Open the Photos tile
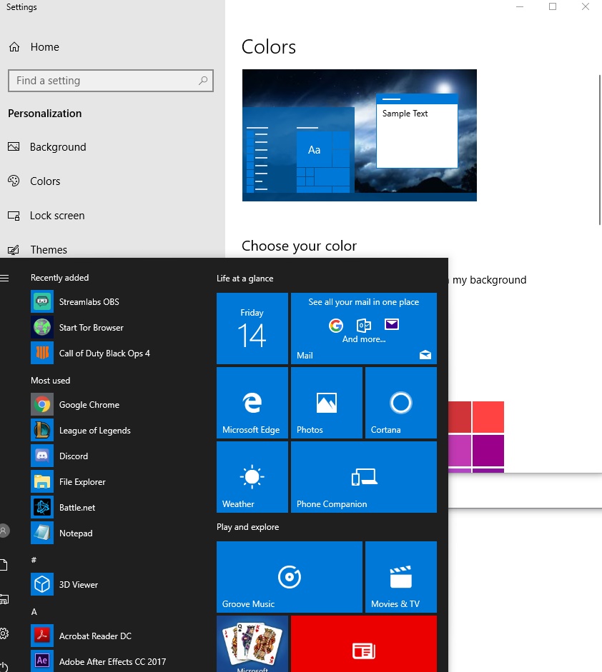The image size is (602, 672). click(327, 403)
